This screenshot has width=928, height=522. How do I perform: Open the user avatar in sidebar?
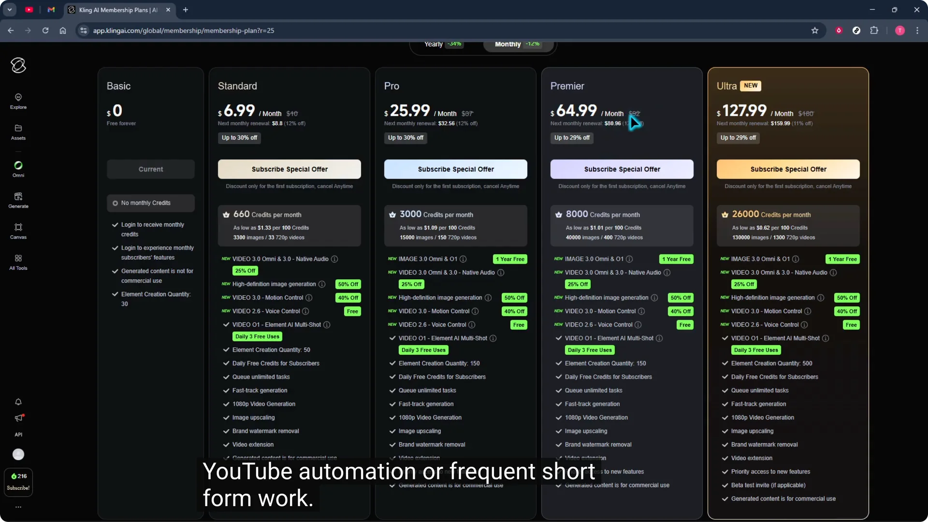point(18,454)
